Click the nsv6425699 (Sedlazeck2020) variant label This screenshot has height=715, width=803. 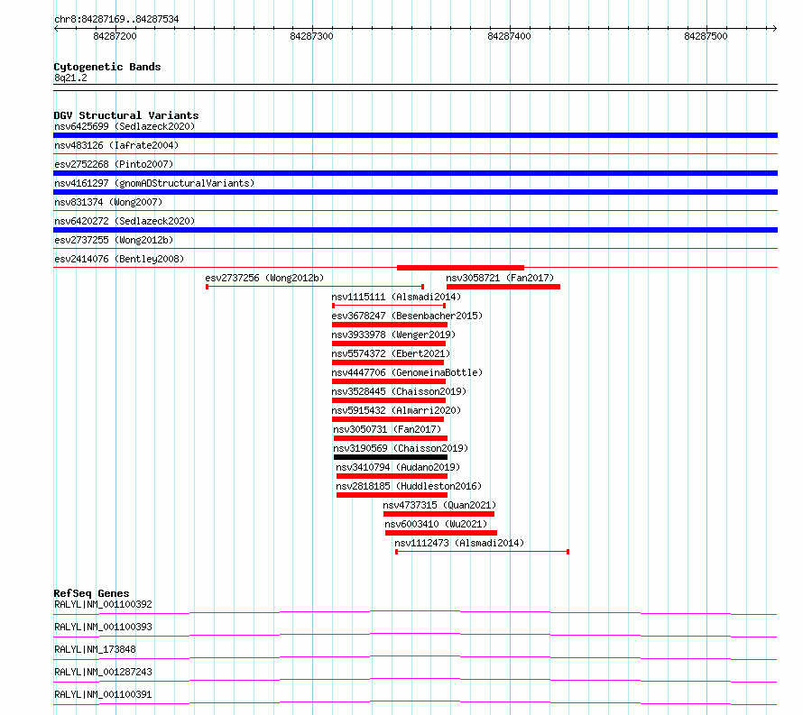125,126
